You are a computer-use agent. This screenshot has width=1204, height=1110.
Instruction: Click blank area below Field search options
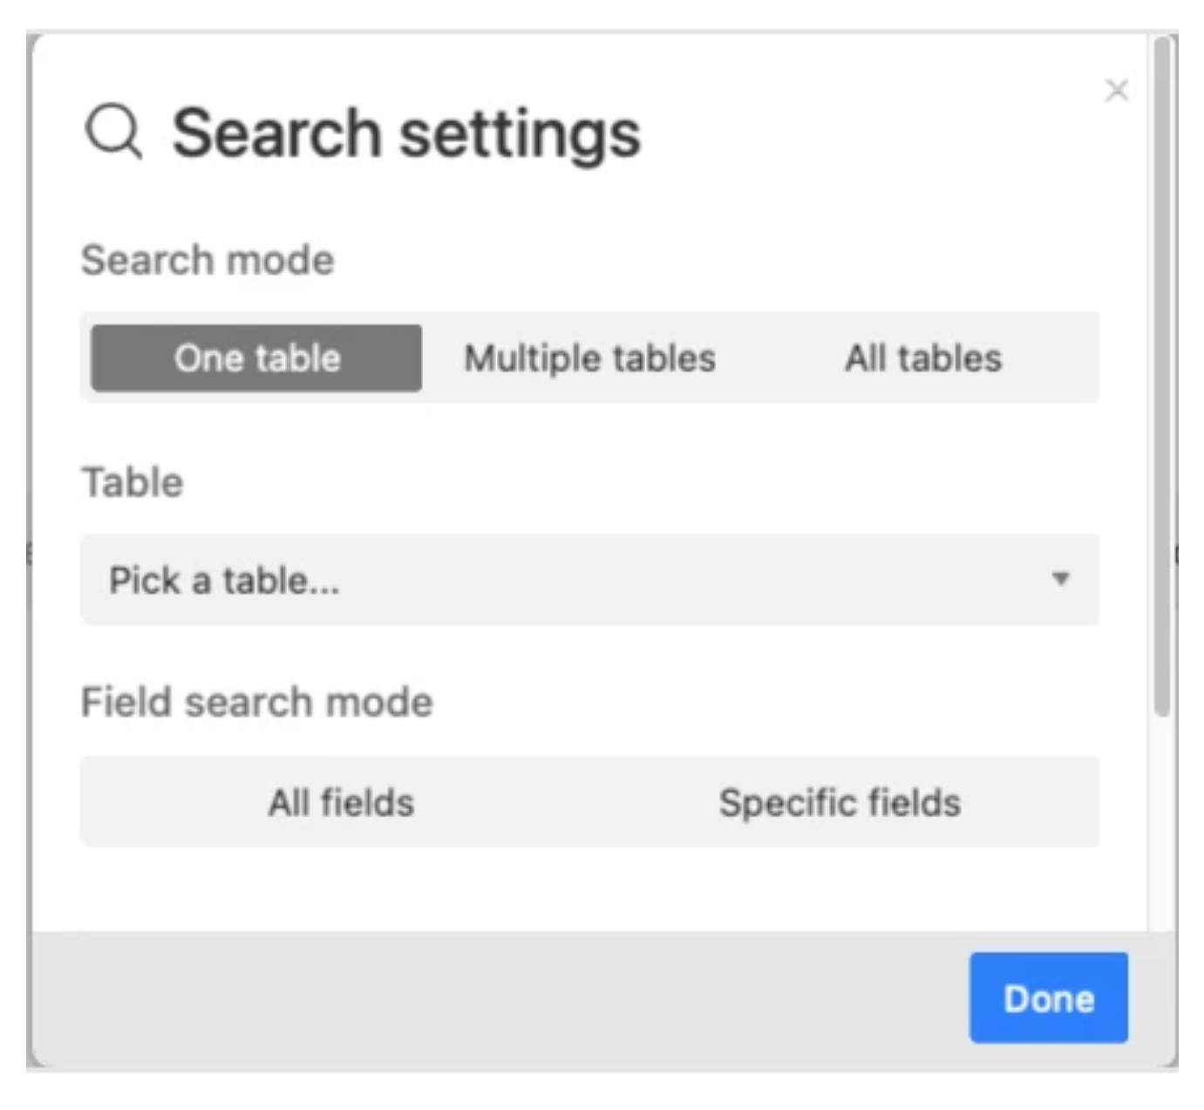[589, 889]
